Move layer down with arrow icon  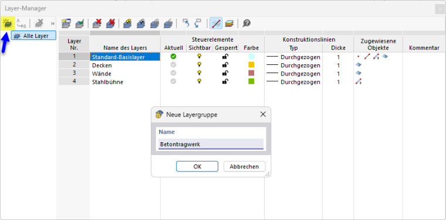tap(197, 23)
